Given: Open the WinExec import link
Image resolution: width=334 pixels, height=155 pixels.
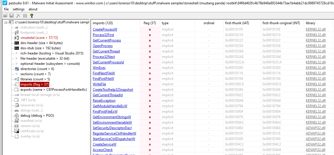Looking at the screenshot, I should (x=99, y=68).
